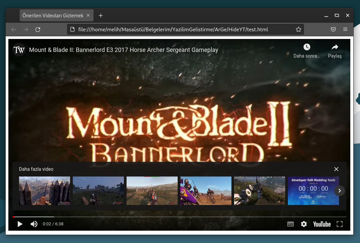Go forward in browser history
The image size is (360, 243).
(26, 30)
